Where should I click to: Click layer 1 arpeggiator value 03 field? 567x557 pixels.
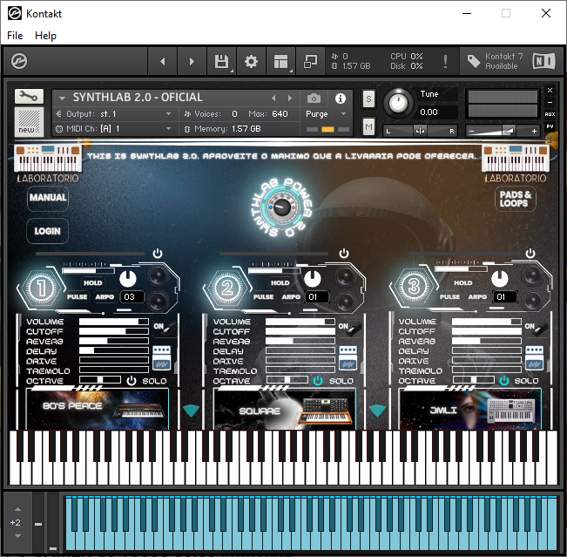click(132, 296)
